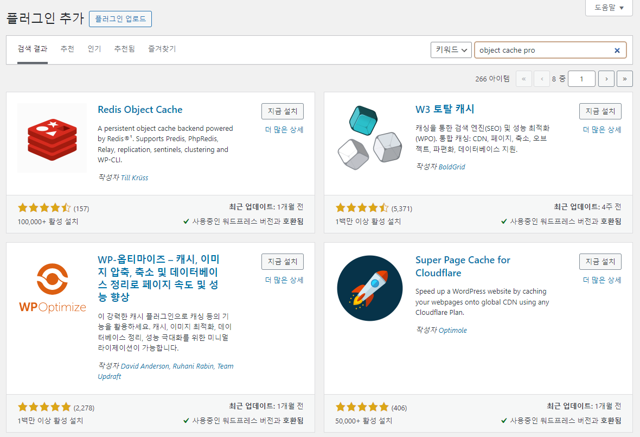Open the W3 토탈 캐시 title link
This screenshot has width=640, height=437.
[445, 110]
